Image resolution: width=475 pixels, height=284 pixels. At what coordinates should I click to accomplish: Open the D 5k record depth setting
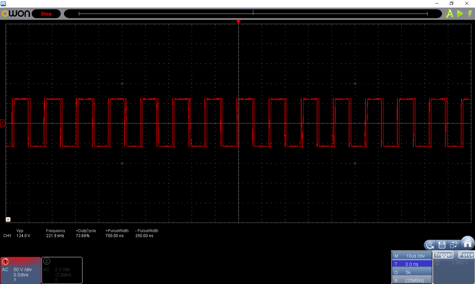tap(412, 272)
